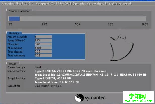Click the 'Connection type' label
Viewport: 155px width, 104px height.
pyautogui.click(x=17, y=67)
